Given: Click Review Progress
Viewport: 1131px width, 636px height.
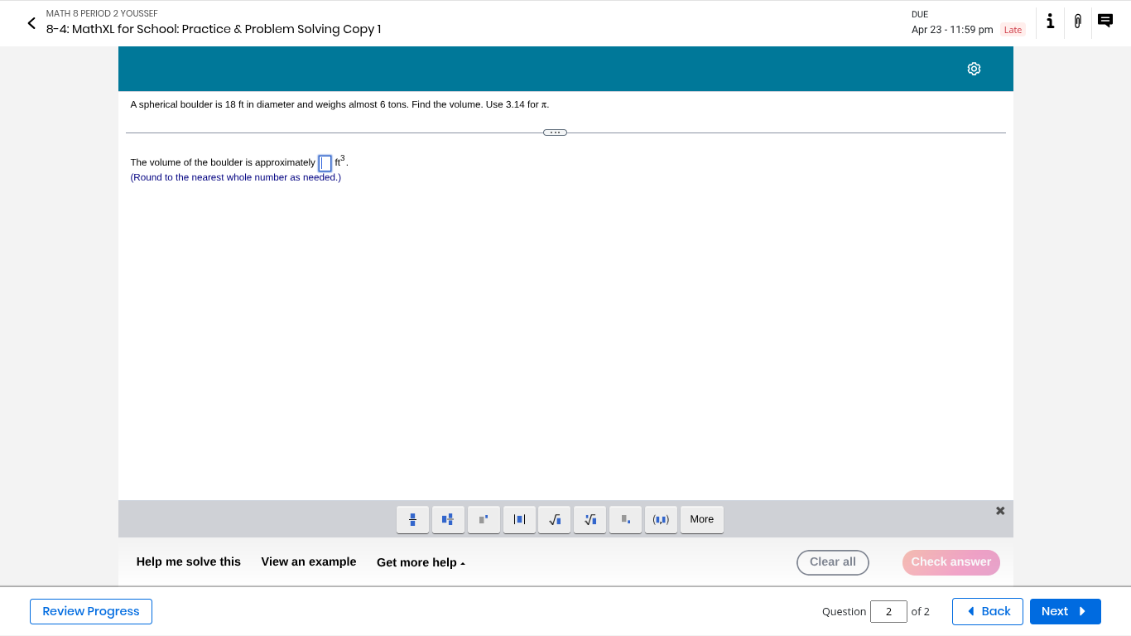Looking at the screenshot, I should pyautogui.click(x=90, y=611).
